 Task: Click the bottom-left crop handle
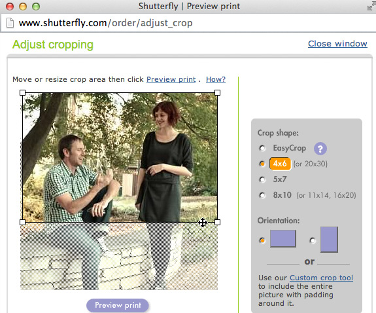pyautogui.click(x=22, y=223)
